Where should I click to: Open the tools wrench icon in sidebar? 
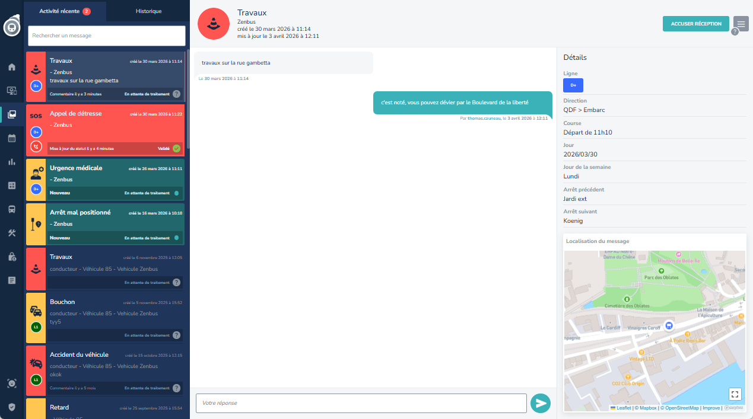(x=11, y=233)
